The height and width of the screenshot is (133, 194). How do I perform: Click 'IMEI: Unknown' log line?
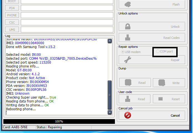coord(18,94)
